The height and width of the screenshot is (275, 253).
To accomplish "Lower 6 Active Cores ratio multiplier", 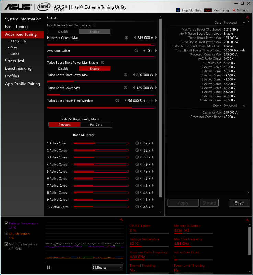I will click(141, 178).
